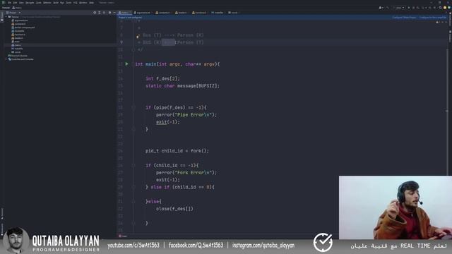This screenshot has height=254, width=452.
Task: Place cursor on 'static char message[BUFSIZ];' line
Action: [x=182, y=86]
